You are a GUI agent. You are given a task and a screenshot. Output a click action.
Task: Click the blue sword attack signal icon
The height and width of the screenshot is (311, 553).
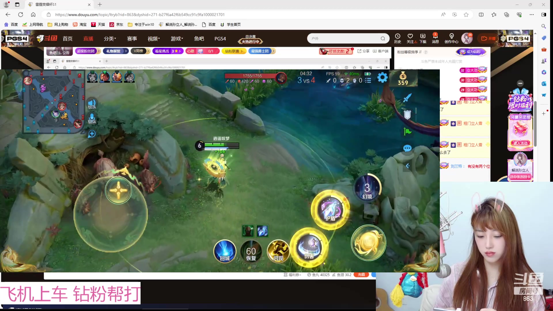(x=407, y=98)
